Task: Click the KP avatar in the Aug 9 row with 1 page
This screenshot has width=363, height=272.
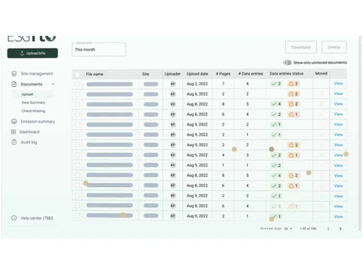Action: 173,165
